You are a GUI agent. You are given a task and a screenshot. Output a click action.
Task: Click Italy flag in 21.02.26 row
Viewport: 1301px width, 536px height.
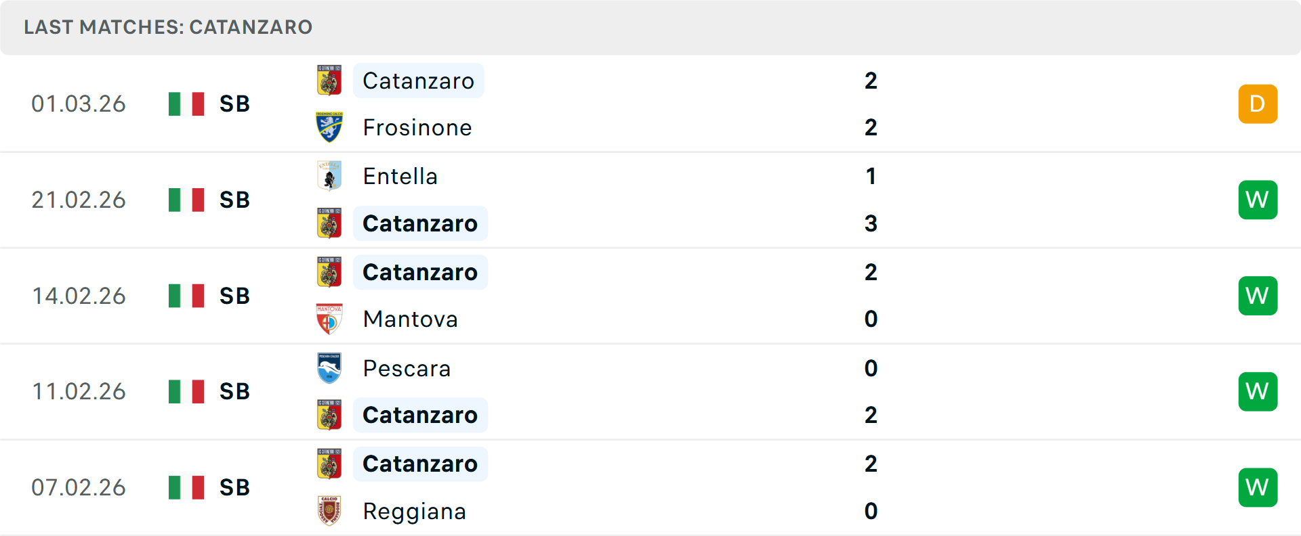[x=186, y=200]
